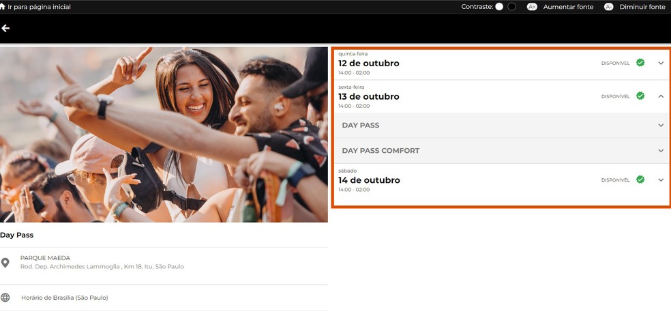Click 'DISPONÍVEL' label for 12 de outubro
Viewport: 671px width, 314px height.
click(x=615, y=63)
